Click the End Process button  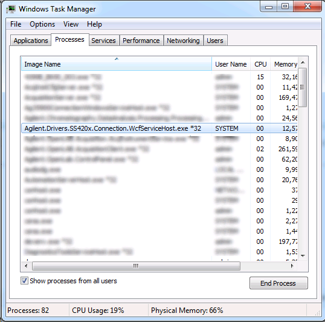tap(278, 283)
